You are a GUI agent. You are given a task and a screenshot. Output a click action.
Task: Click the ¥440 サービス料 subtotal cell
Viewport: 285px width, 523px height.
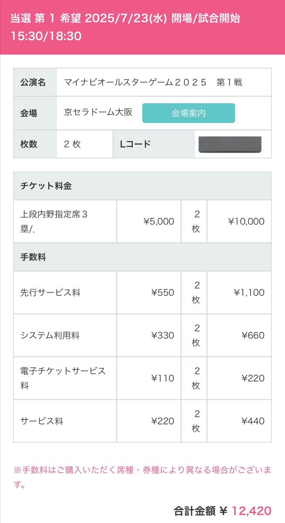[239, 421]
